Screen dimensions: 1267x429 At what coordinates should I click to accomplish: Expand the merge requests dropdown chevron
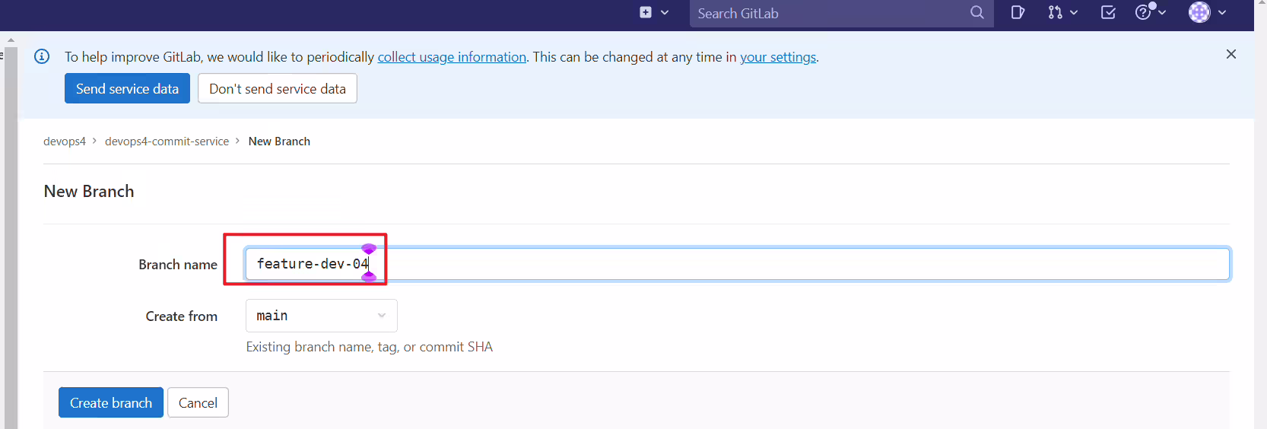(x=1074, y=12)
